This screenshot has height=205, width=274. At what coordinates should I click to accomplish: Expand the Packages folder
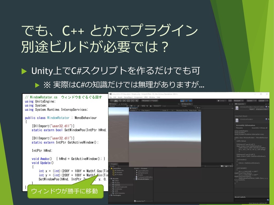coord(110,195)
